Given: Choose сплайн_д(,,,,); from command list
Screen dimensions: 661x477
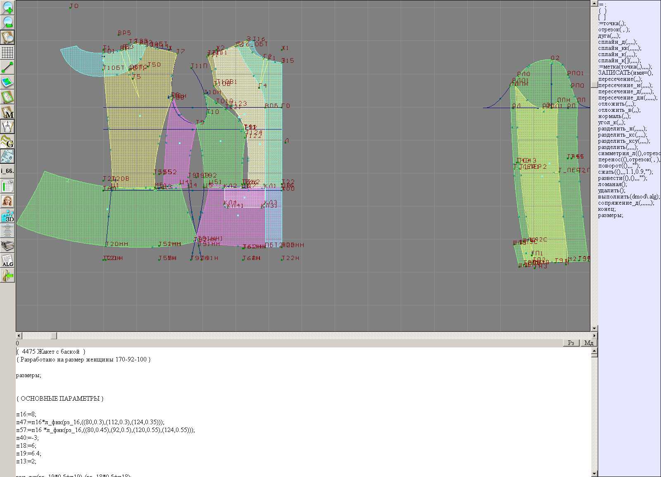Looking at the screenshot, I should coord(618,42).
